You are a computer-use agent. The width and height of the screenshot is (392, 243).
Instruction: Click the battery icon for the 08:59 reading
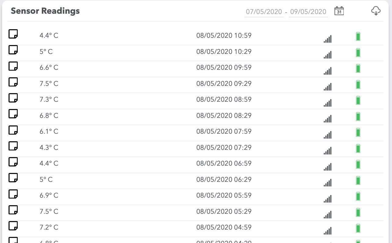[358, 100]
